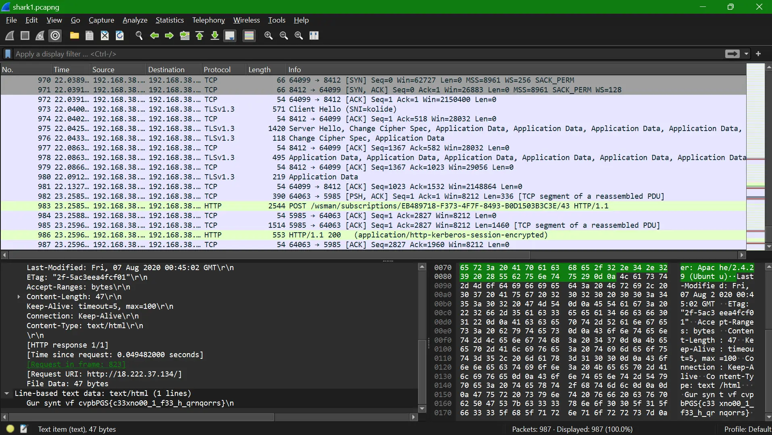772x435 pixels.
Task: Select packet 986 HTTP/1.1 200 response
Action: tap(373, 235)
